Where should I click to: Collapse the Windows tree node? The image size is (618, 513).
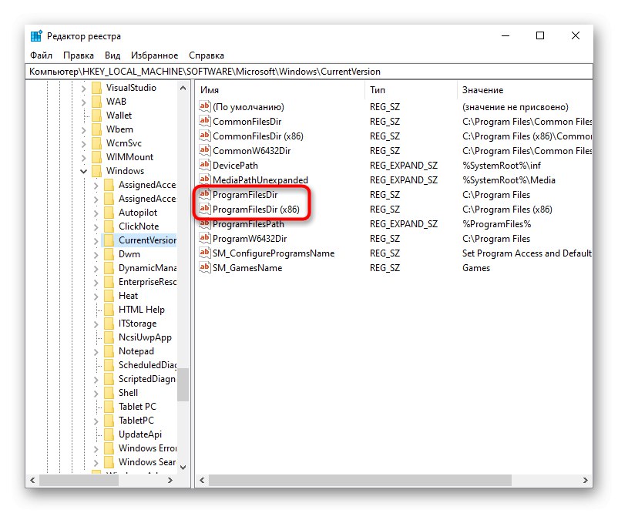(83, 171)
